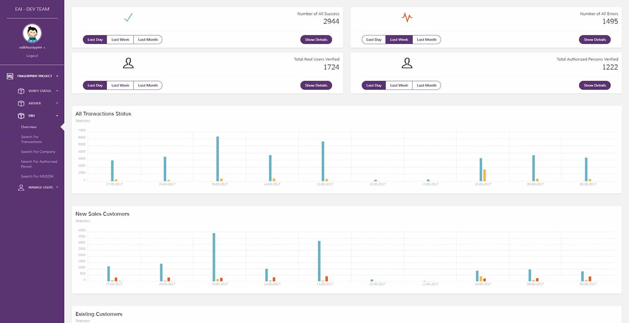Click the orange errors pulse icon
This screenshot has width=629, height=323.
(407, 17)
